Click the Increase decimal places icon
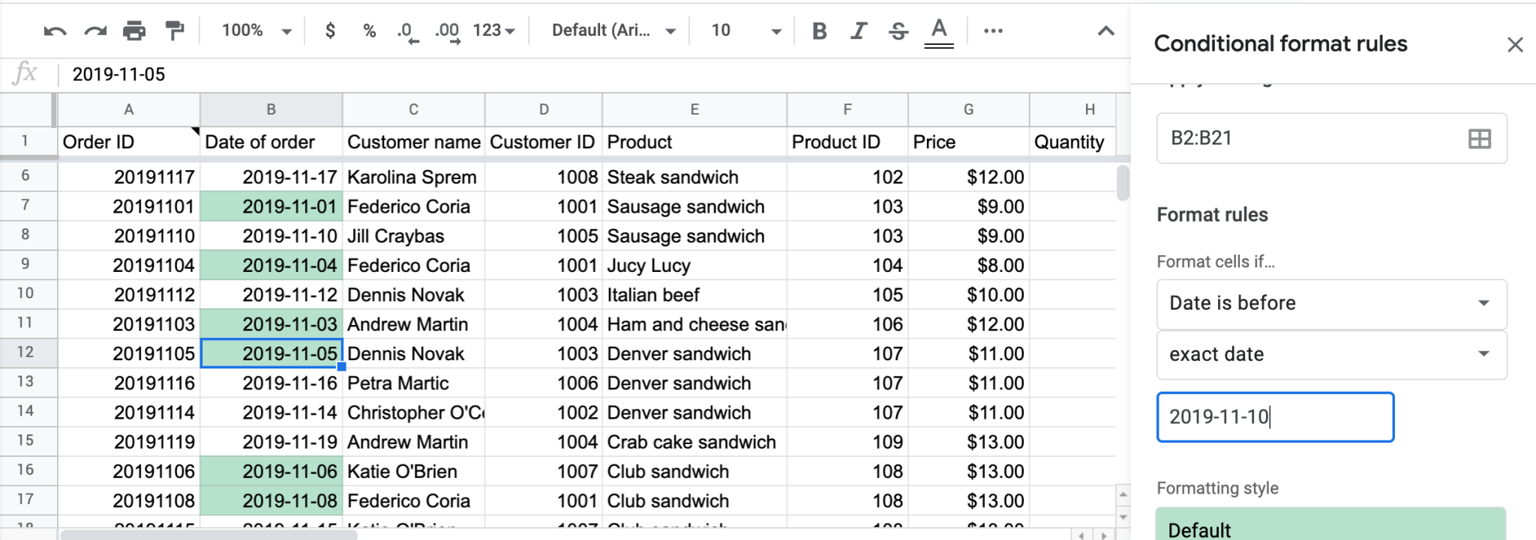The height and width of the screenshot is (540, 1536). [x=447, y=31]
